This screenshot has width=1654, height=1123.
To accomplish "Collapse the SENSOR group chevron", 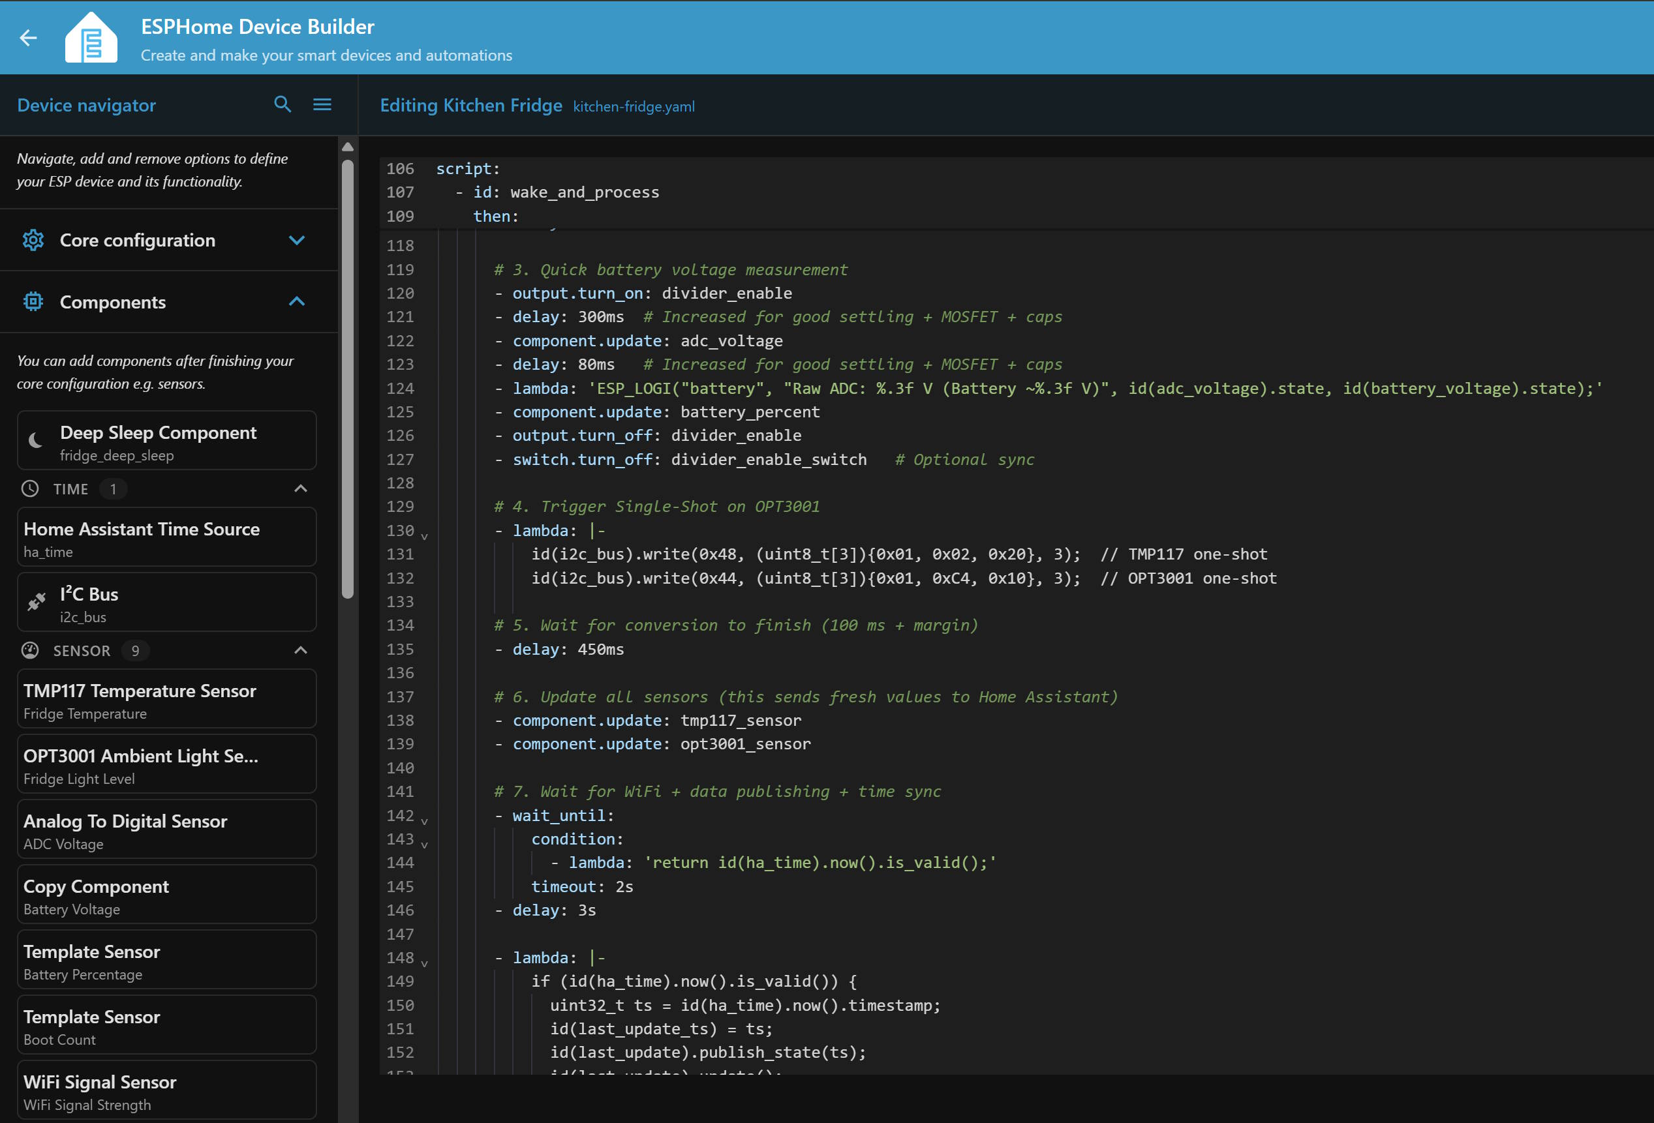I will pos(300,650).
